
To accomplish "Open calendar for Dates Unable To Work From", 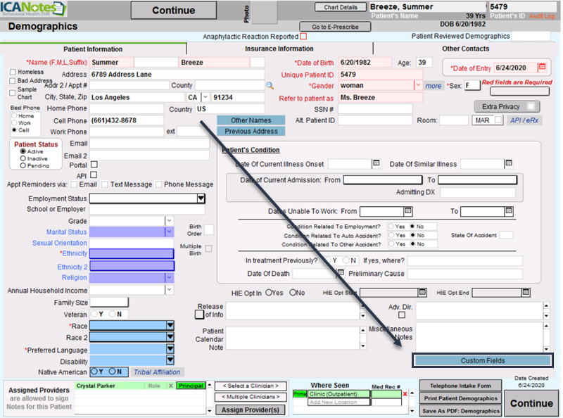I will (x=408, y=211).
